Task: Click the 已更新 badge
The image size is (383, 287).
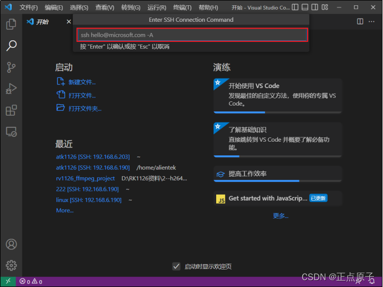Action: pyautogui.click(x=318, y=198)
